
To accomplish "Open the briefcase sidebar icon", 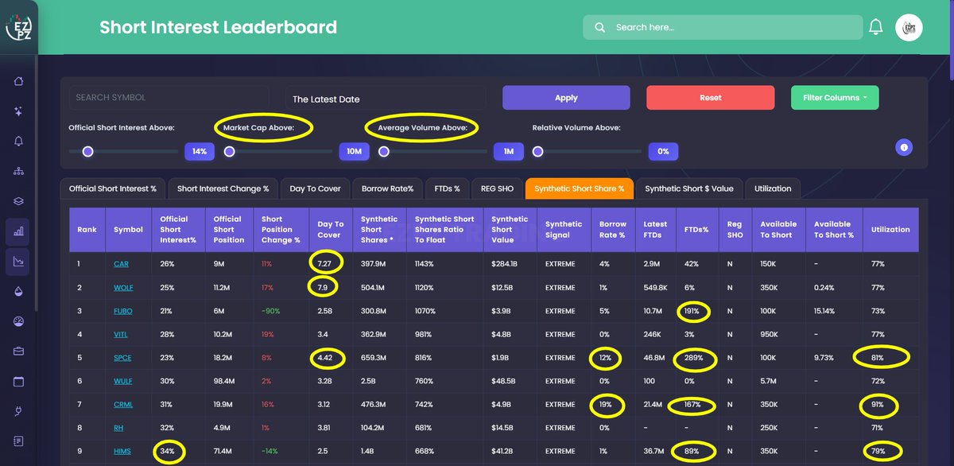I will [18, 351].
